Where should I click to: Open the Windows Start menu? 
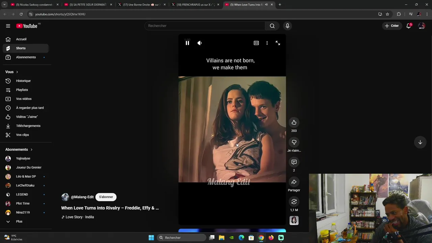point(151,238)
